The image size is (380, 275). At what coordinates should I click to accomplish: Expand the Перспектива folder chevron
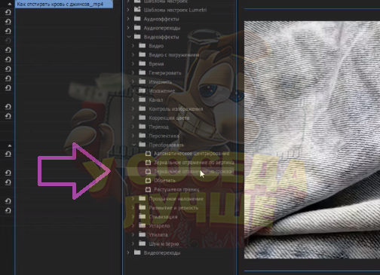133,136
